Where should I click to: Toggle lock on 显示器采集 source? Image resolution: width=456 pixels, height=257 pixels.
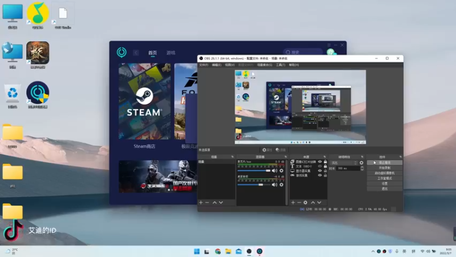[x=325, y=171]
